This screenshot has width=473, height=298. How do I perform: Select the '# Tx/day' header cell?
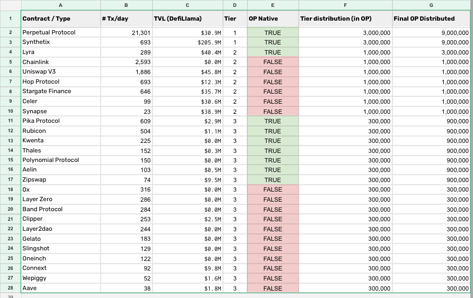(126, 19)
